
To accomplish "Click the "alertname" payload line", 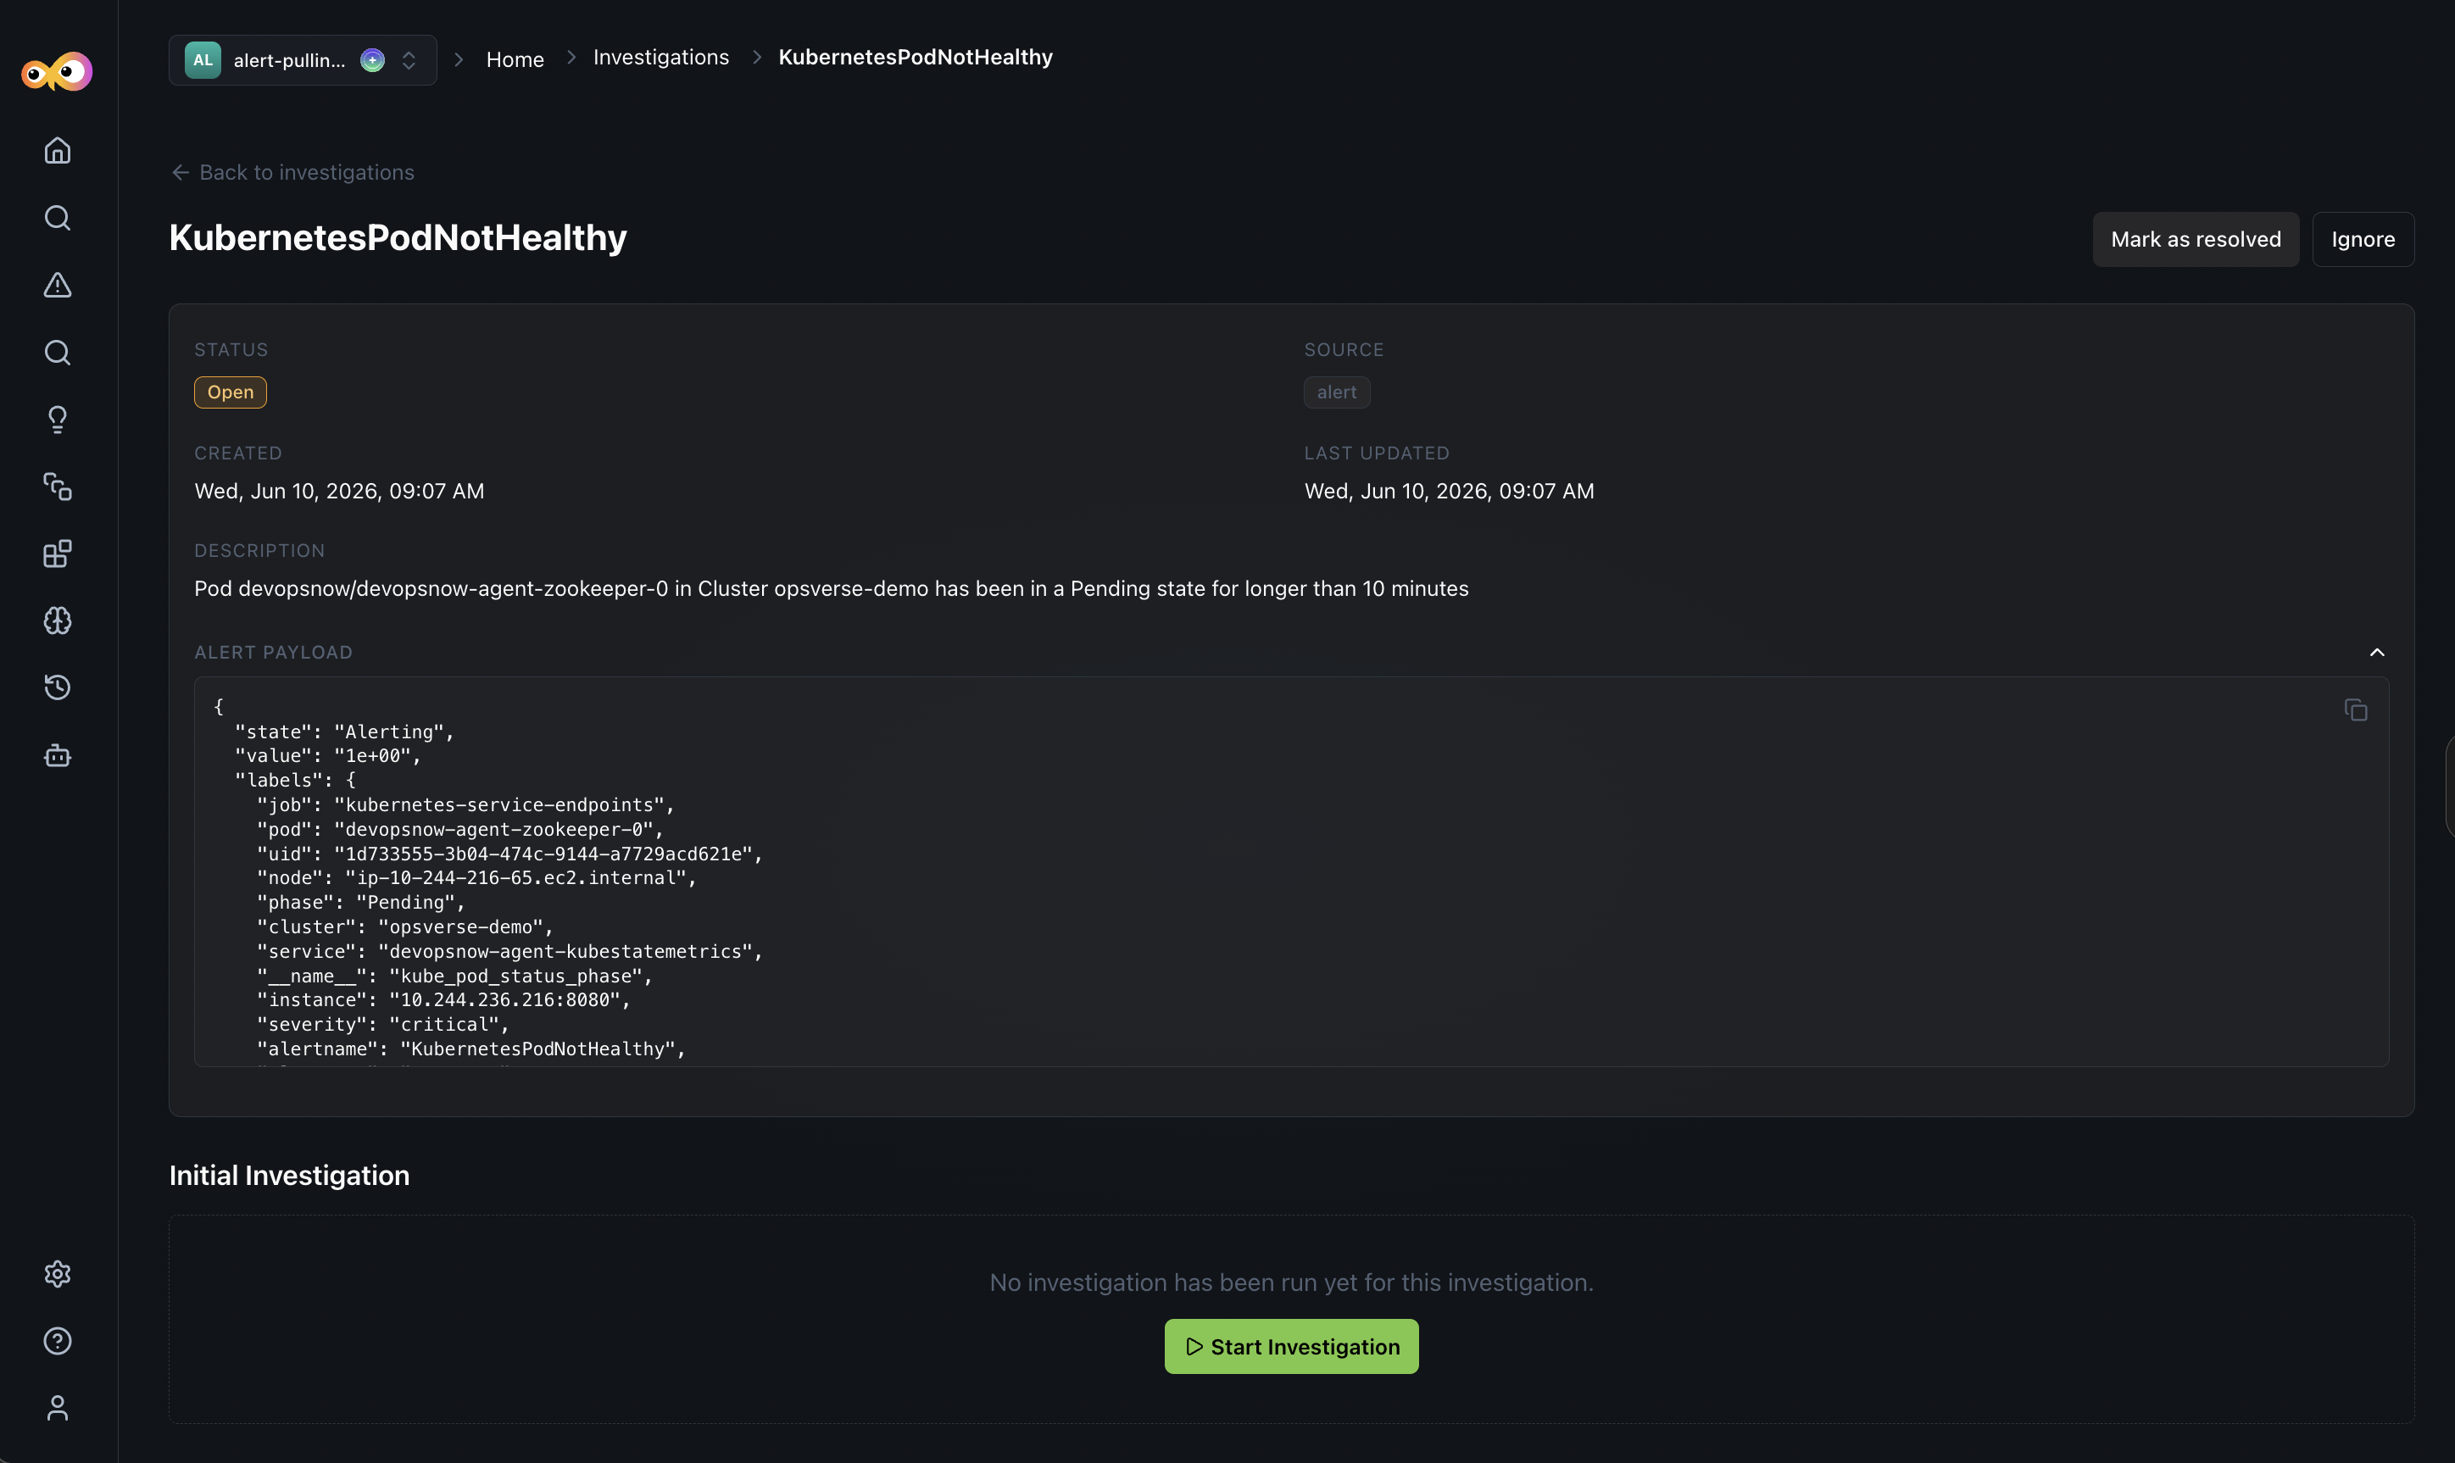I will coord(471,1049).
